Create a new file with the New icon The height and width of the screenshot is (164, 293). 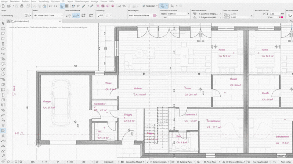3,6
